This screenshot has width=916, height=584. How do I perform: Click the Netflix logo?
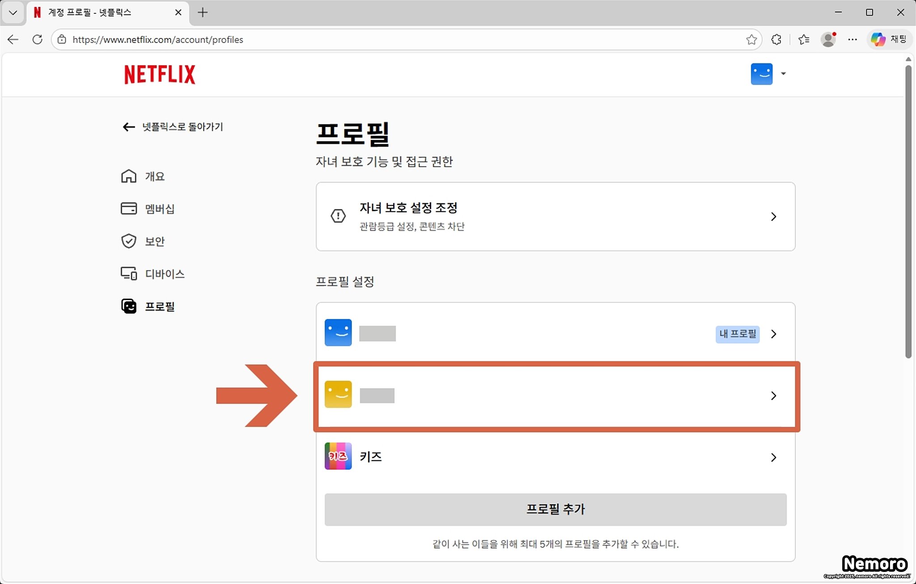(x=160, y=74)
